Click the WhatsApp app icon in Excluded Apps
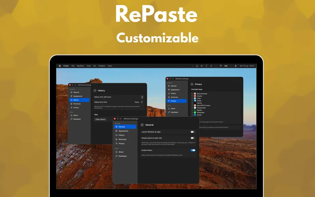This screenshot has width=315, height=197. pos(195,113)
